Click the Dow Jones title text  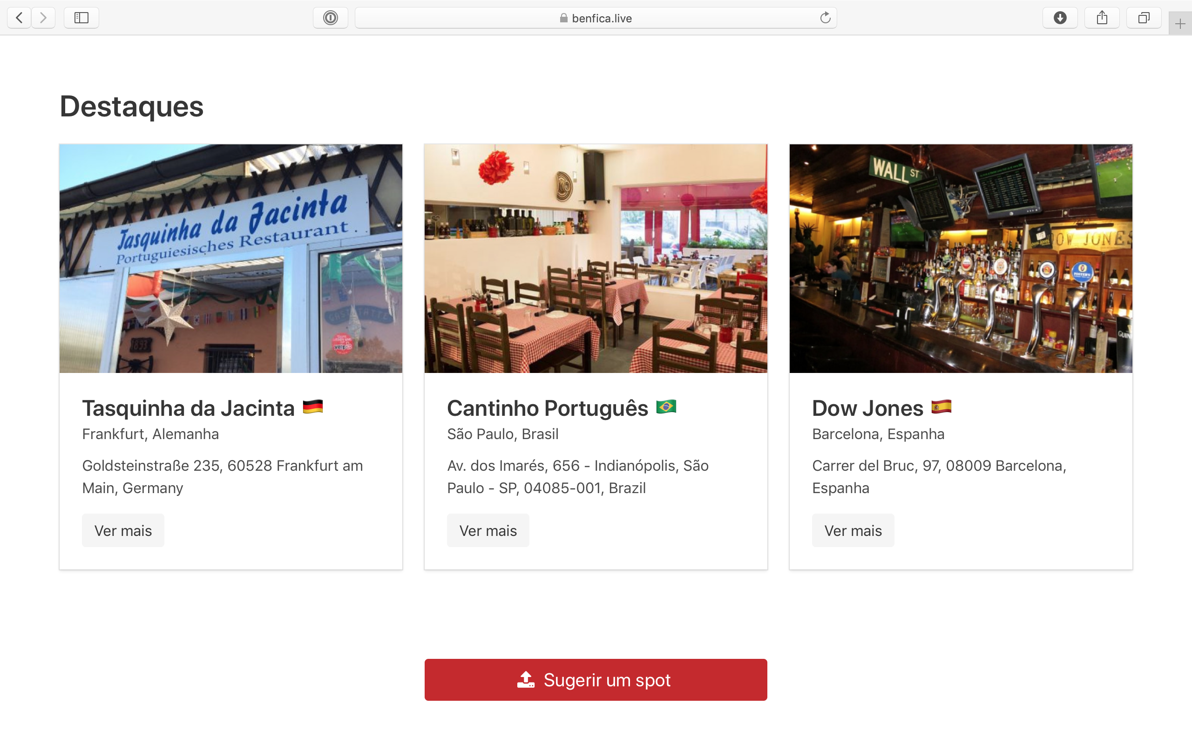coord(867,408)
